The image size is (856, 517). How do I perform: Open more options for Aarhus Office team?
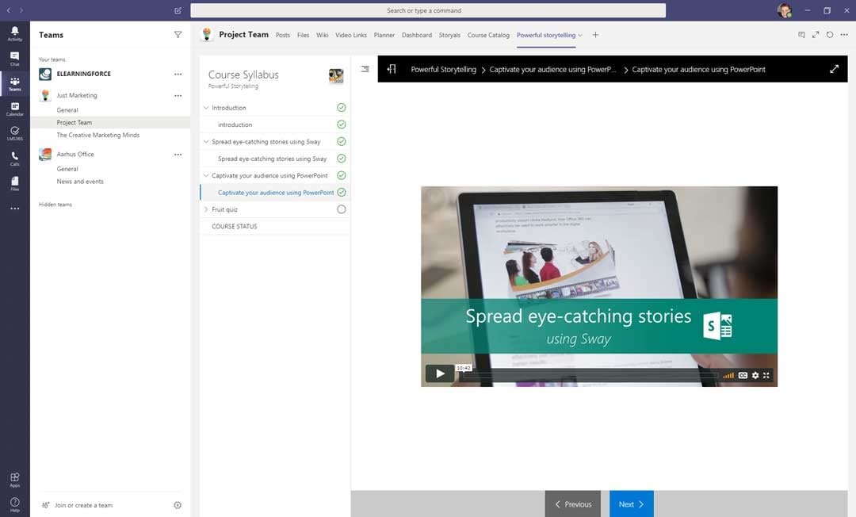[x=178, y=155]
